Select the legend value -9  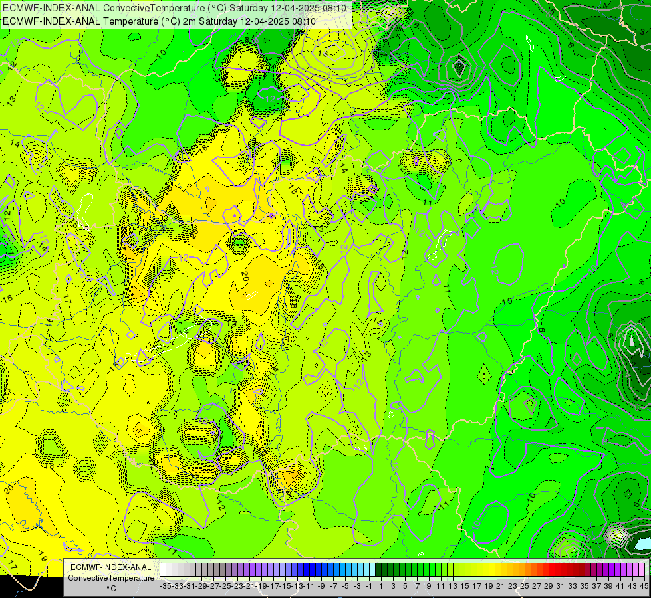tap(321, 586)
